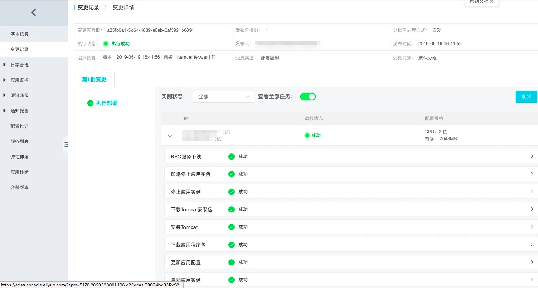Image resolution: width=538 pixels, height=288 pixels.
Task: Expand 下载Tomcat安装包 step details arrow
Action: click(x=532, y=209)
